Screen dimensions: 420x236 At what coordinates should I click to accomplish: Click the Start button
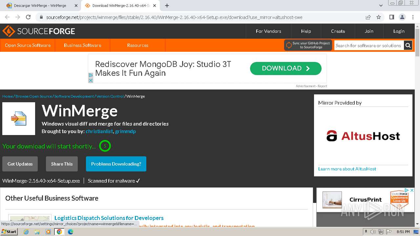9,232
